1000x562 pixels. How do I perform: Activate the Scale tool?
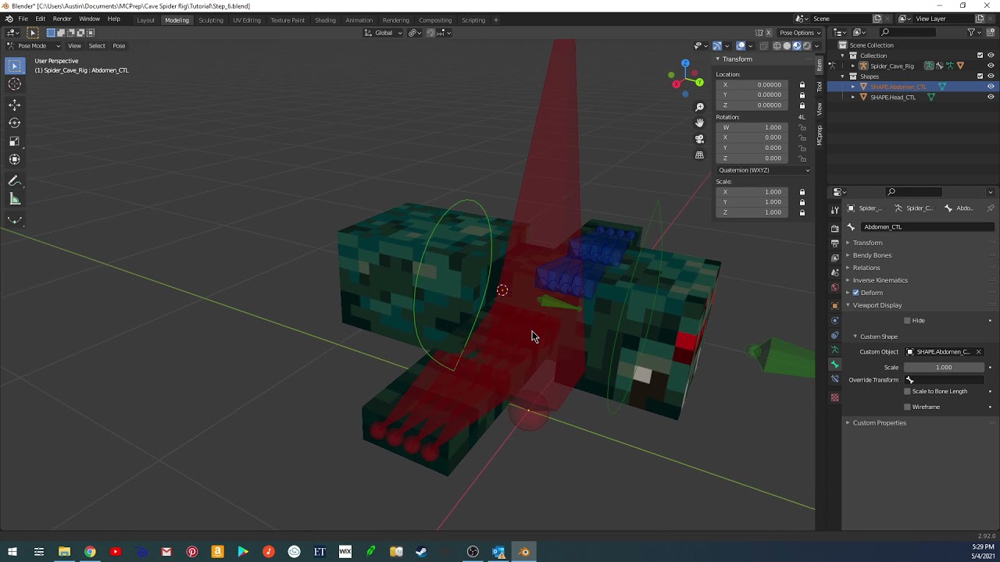point(14,141)
